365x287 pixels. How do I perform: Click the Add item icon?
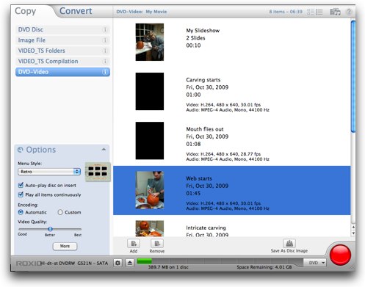[134, 244]
